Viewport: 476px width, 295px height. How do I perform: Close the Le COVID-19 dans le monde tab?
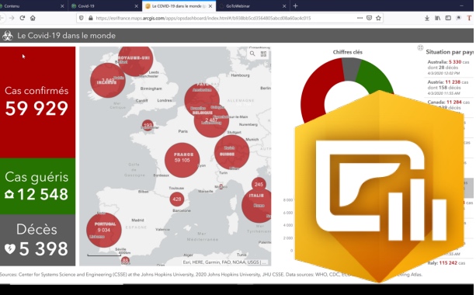(210, 6)
